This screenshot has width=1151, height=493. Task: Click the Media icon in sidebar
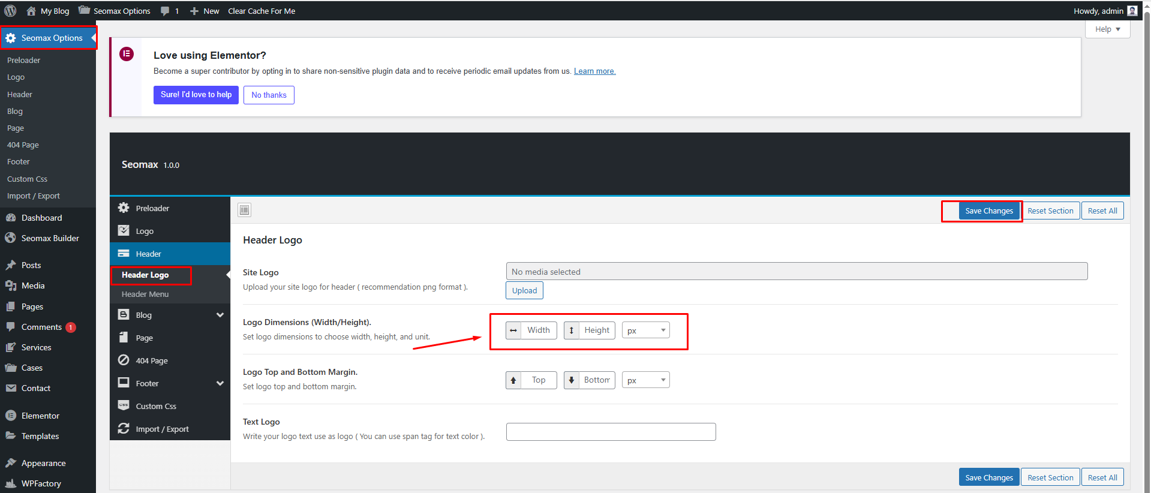pyautogui.click(x=11, y=285)
